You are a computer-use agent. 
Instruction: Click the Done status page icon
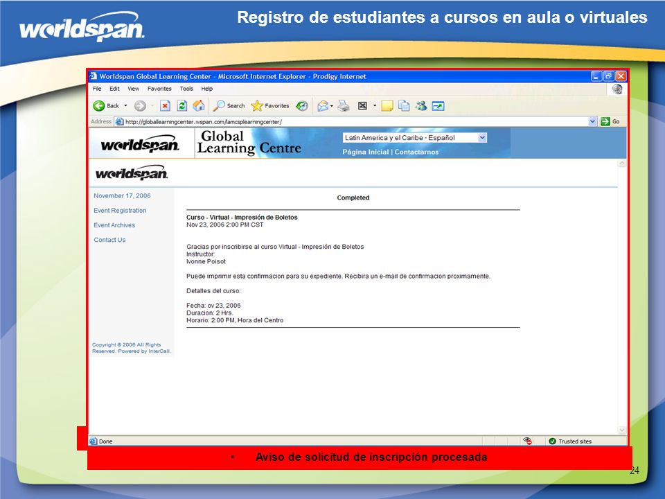(x=94, y=441)
